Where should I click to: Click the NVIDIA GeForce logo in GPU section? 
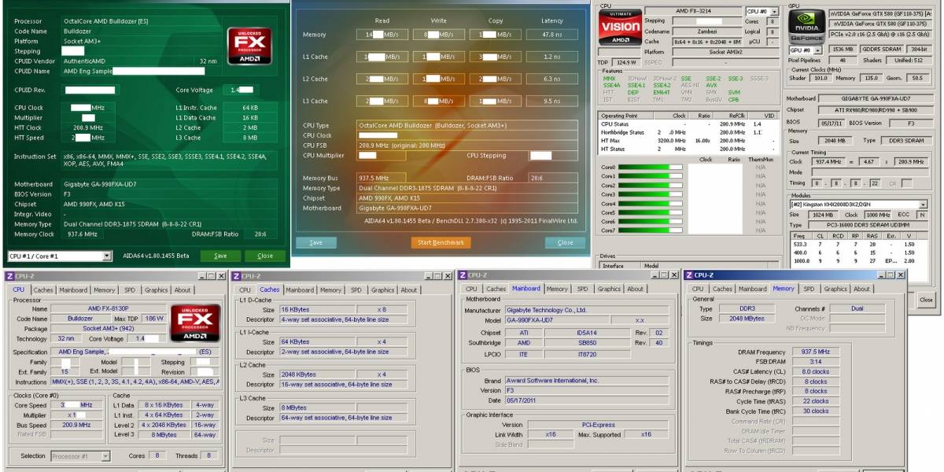(x=806, y=28)
